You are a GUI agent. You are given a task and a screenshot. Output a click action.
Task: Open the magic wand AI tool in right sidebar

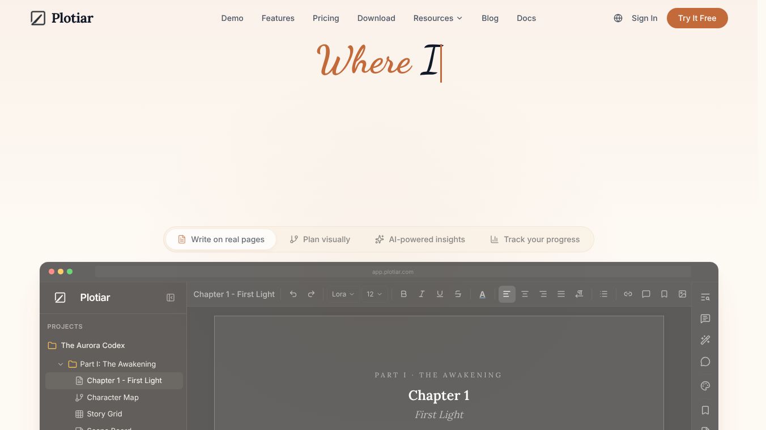705,340
